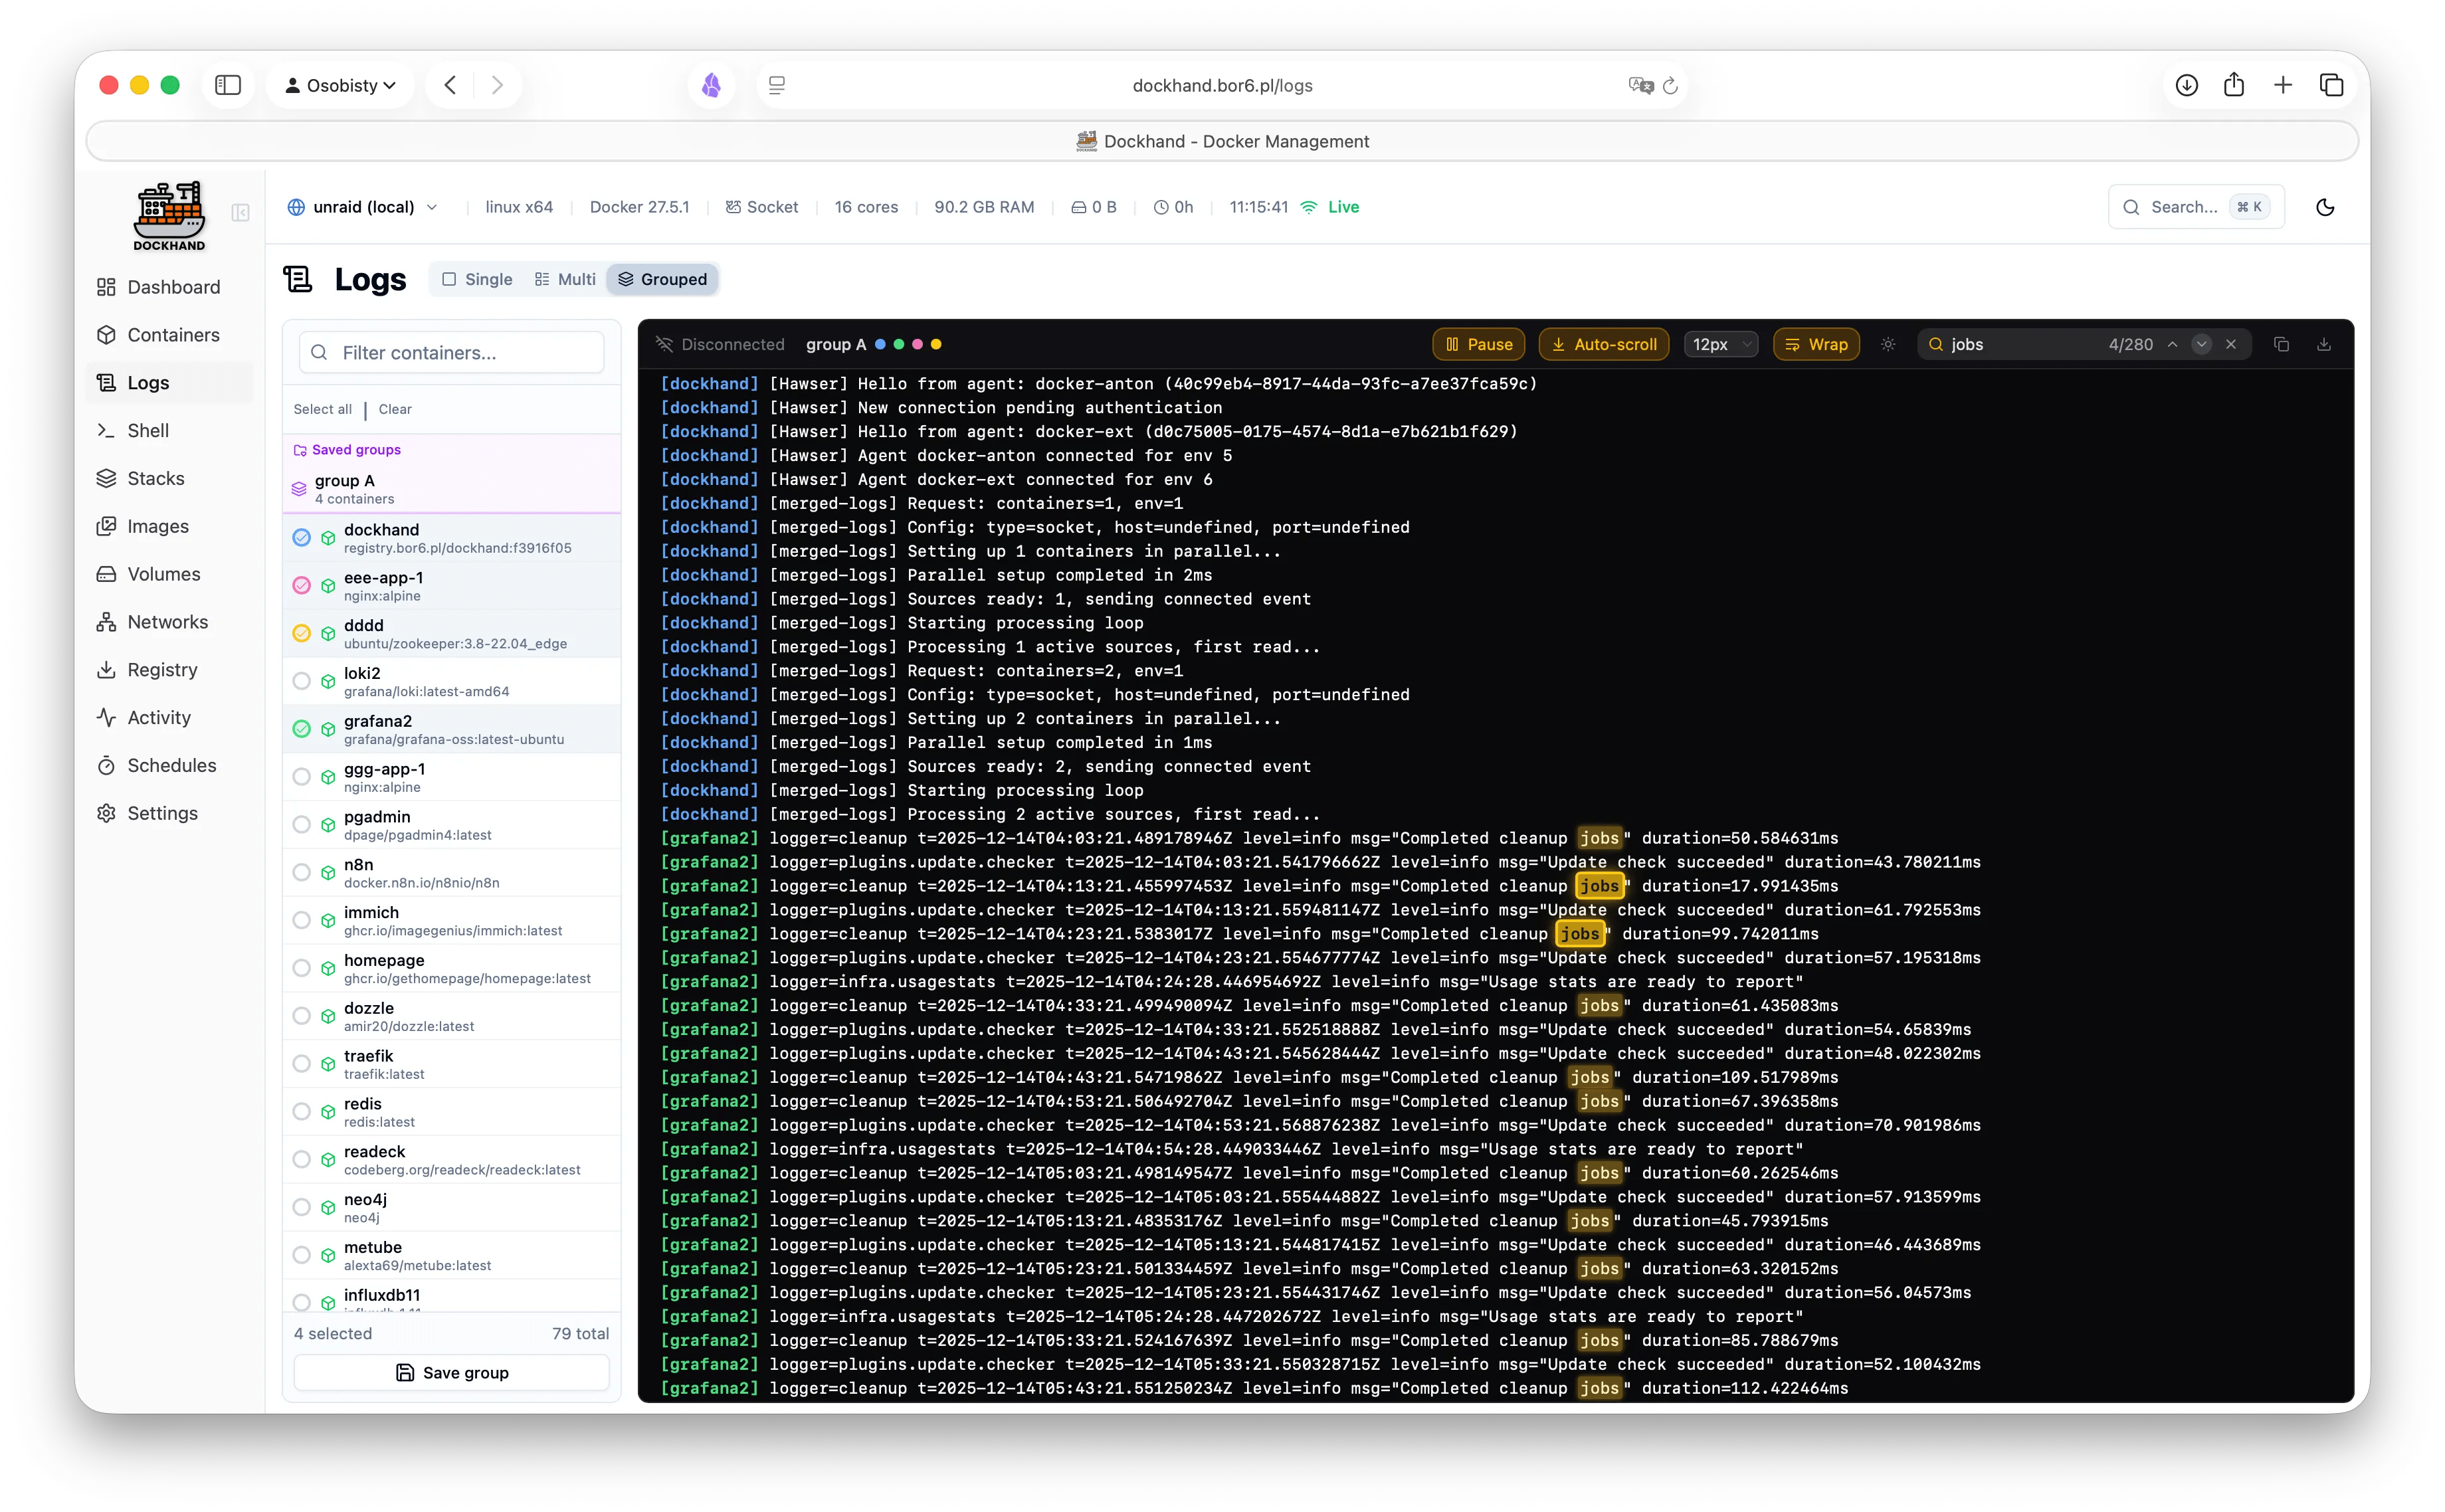The width and height of the screenshot is (2445, 1512).
Task: Open Schedules from the sidebar
Action: coord(171,765)
